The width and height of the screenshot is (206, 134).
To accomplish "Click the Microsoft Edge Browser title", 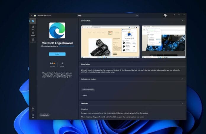I will point(57,43).
